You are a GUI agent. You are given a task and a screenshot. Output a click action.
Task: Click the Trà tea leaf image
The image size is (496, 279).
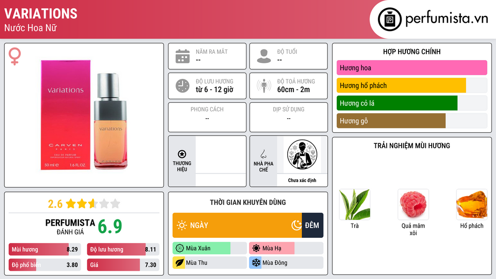tap(355, 204)
